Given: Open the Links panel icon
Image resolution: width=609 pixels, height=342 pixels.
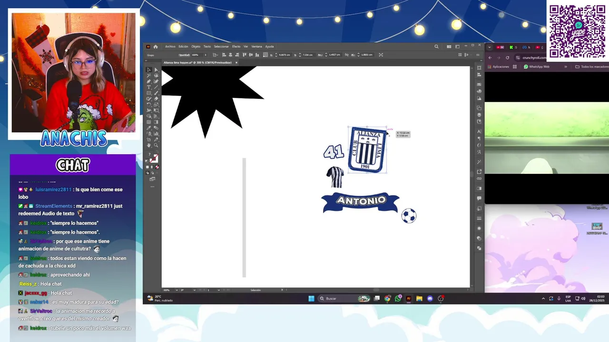Looking at the screenshot, I should [479, 179].
